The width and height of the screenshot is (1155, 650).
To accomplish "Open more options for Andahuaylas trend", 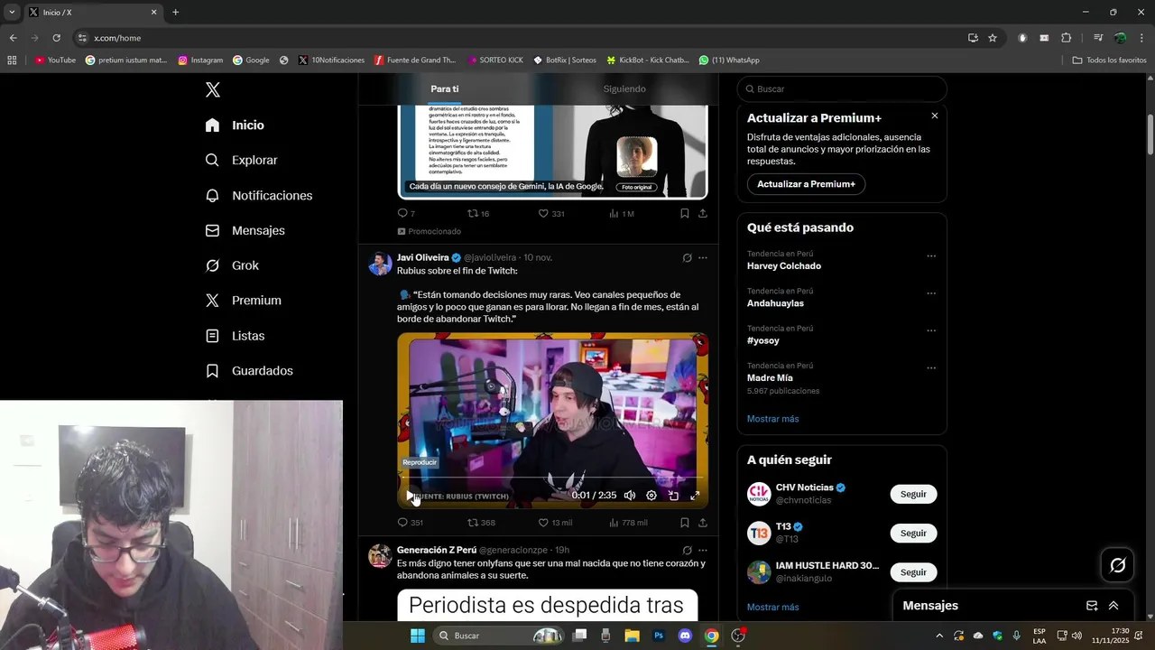I will click(x=931, y=294).
